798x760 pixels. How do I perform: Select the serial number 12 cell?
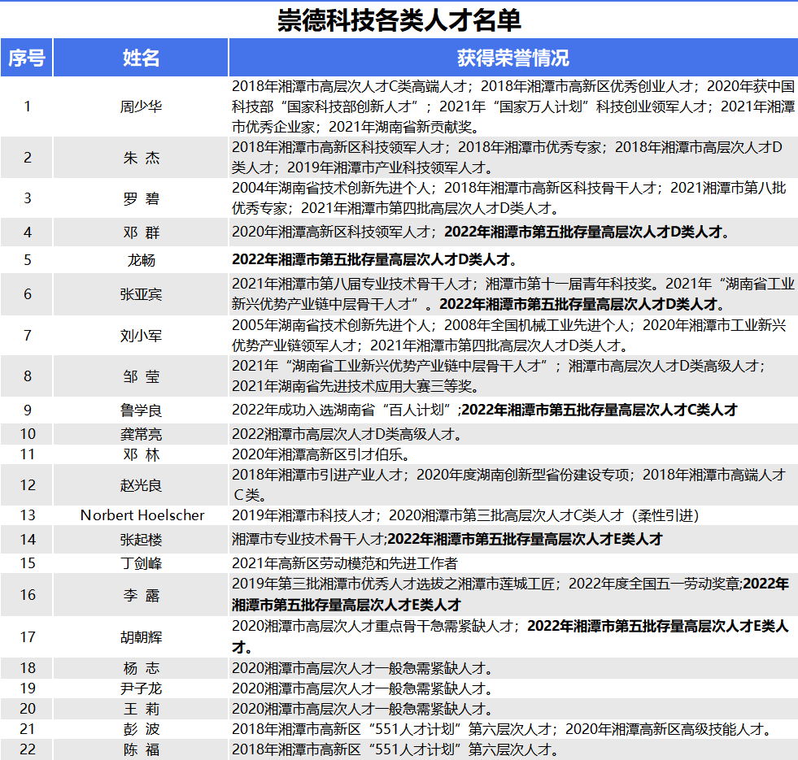point(27,485)
